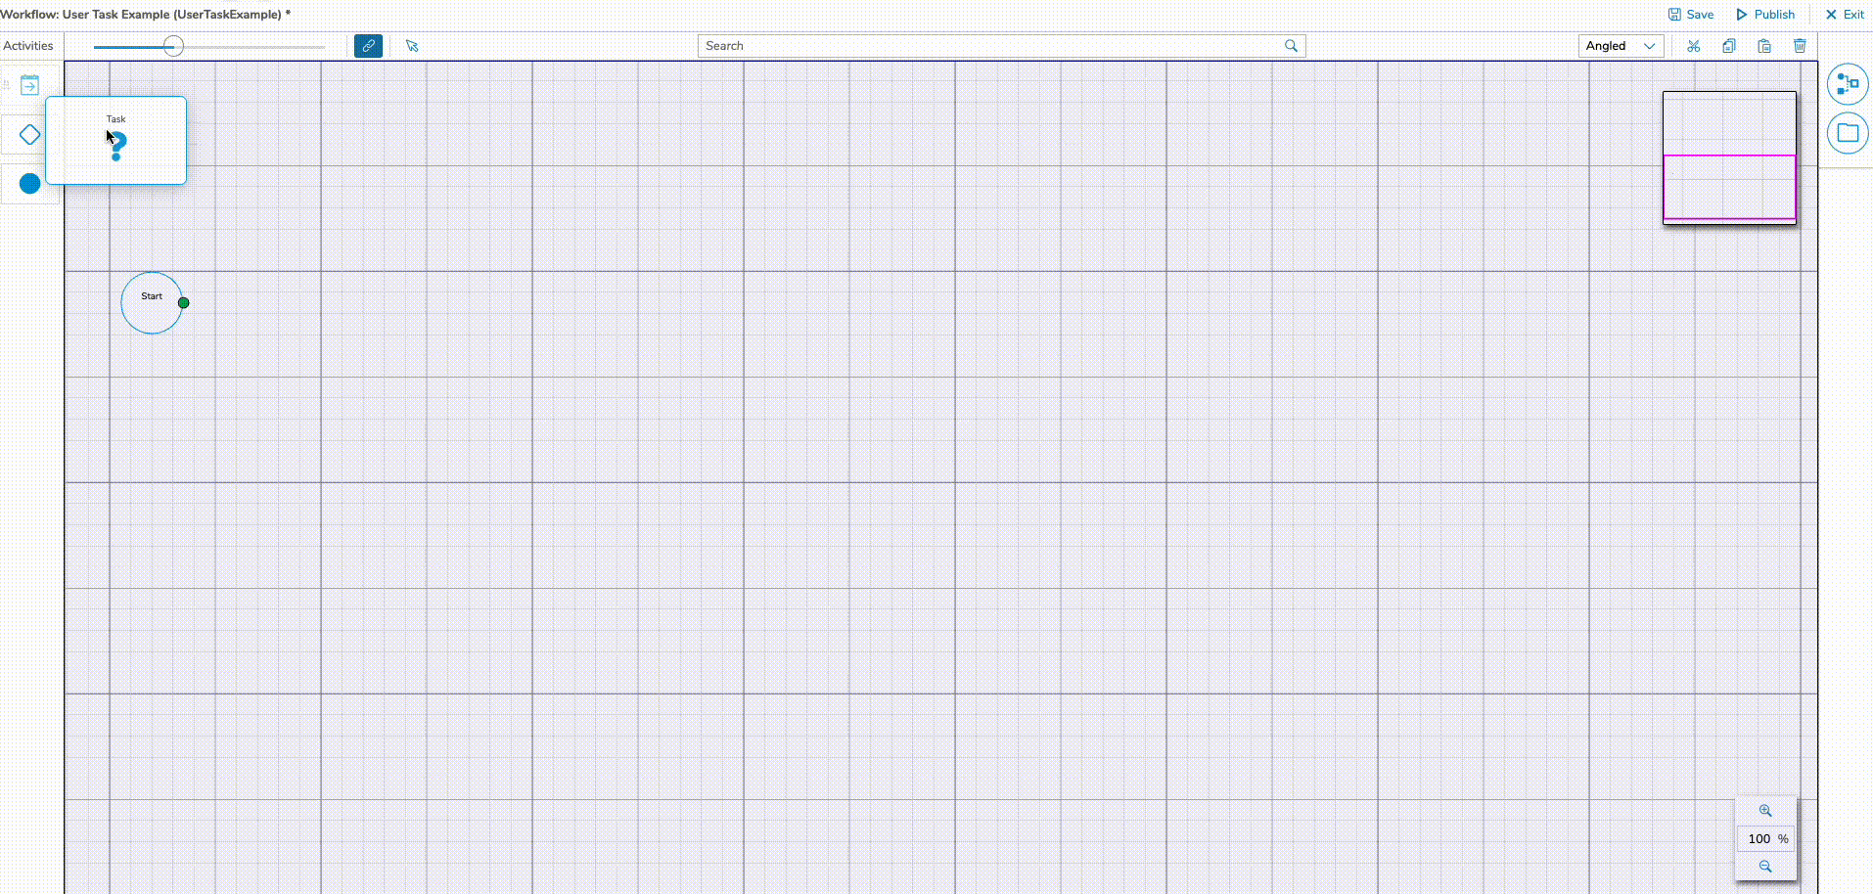Focus the Search input field
The height and width of the screenshot is (894, 1873).
point(1001,46)
